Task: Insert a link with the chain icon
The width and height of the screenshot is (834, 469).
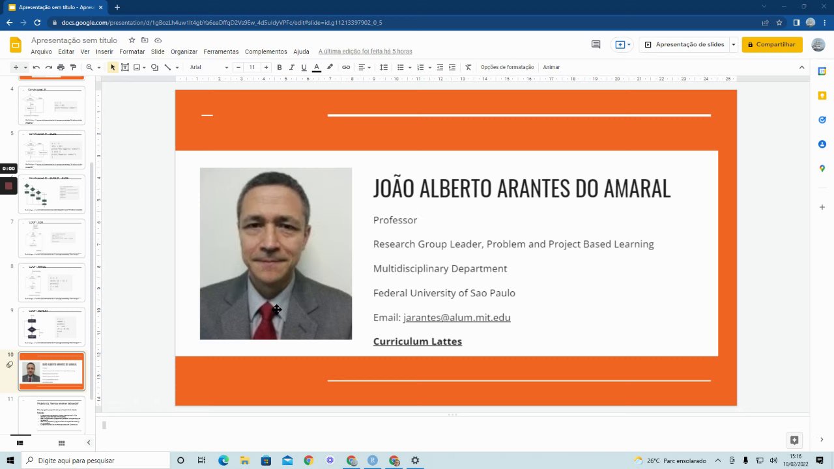Action: pyautogui.click(x=346, y=67)
